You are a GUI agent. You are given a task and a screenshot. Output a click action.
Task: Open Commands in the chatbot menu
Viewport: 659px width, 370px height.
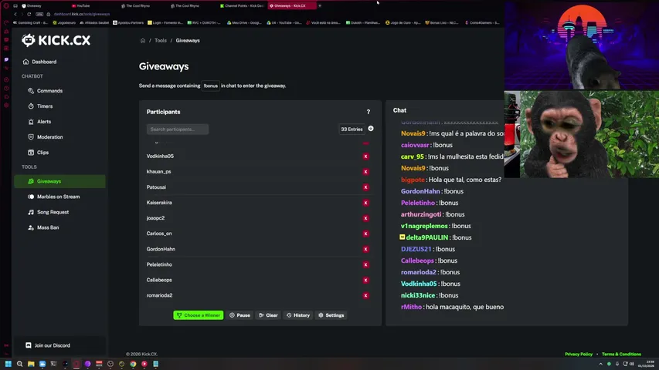pyautogui.click(x=46, y=91)
